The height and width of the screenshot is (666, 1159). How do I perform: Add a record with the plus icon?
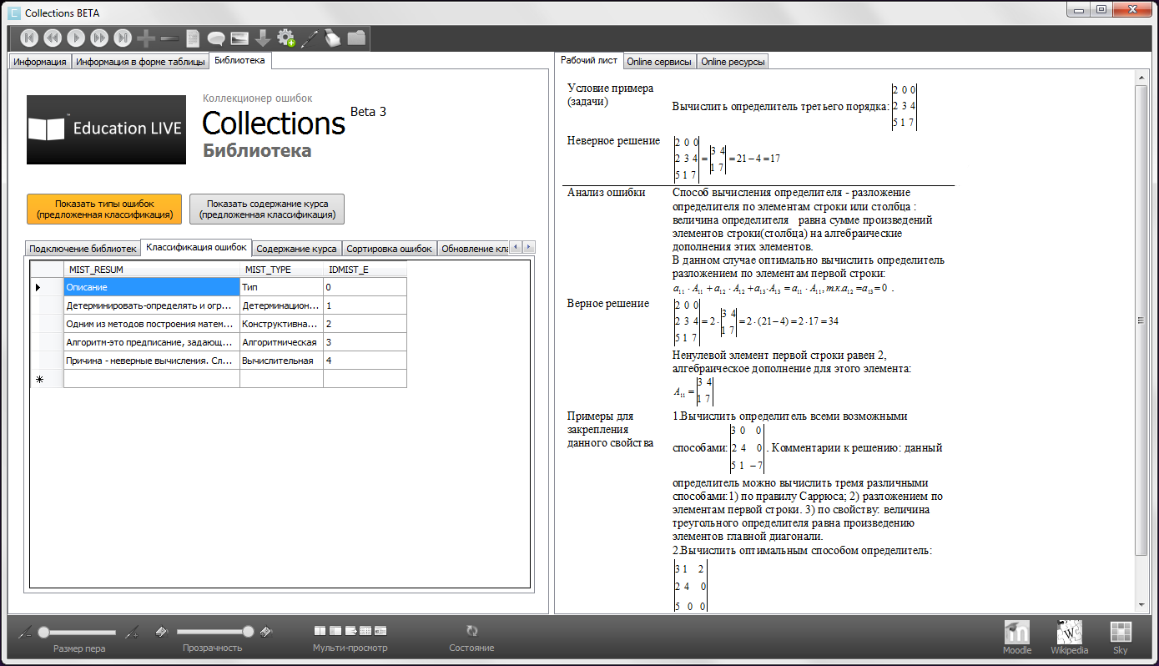pos(146,38)
